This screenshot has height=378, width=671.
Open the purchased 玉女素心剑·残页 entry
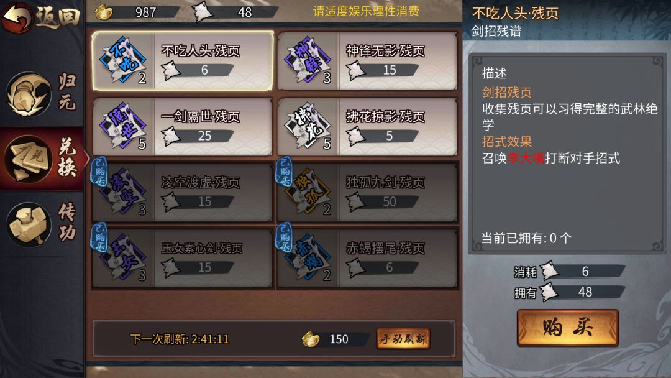[x=182, y=258]
